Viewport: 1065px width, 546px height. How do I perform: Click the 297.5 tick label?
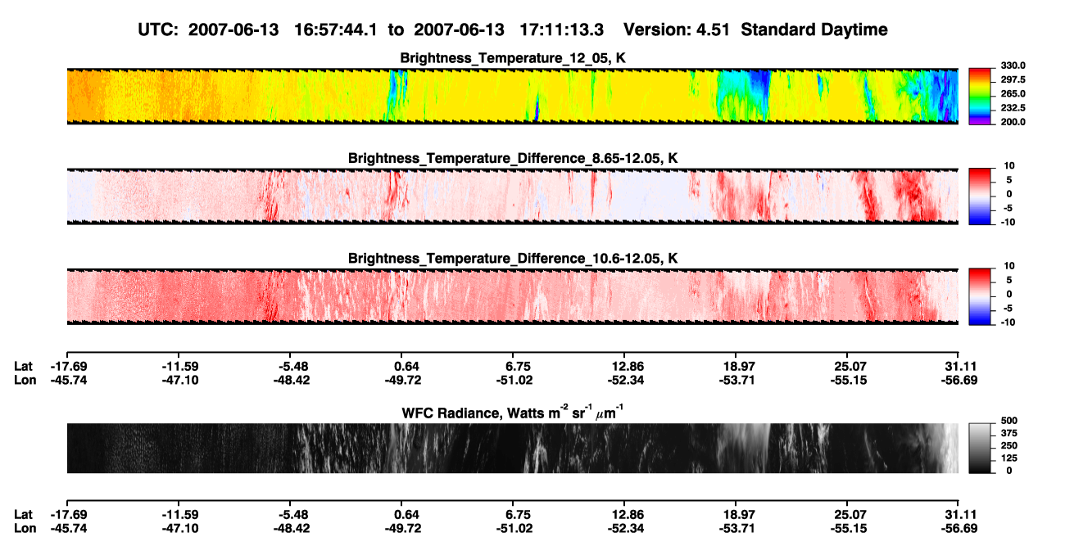(x=1013, y=80)
